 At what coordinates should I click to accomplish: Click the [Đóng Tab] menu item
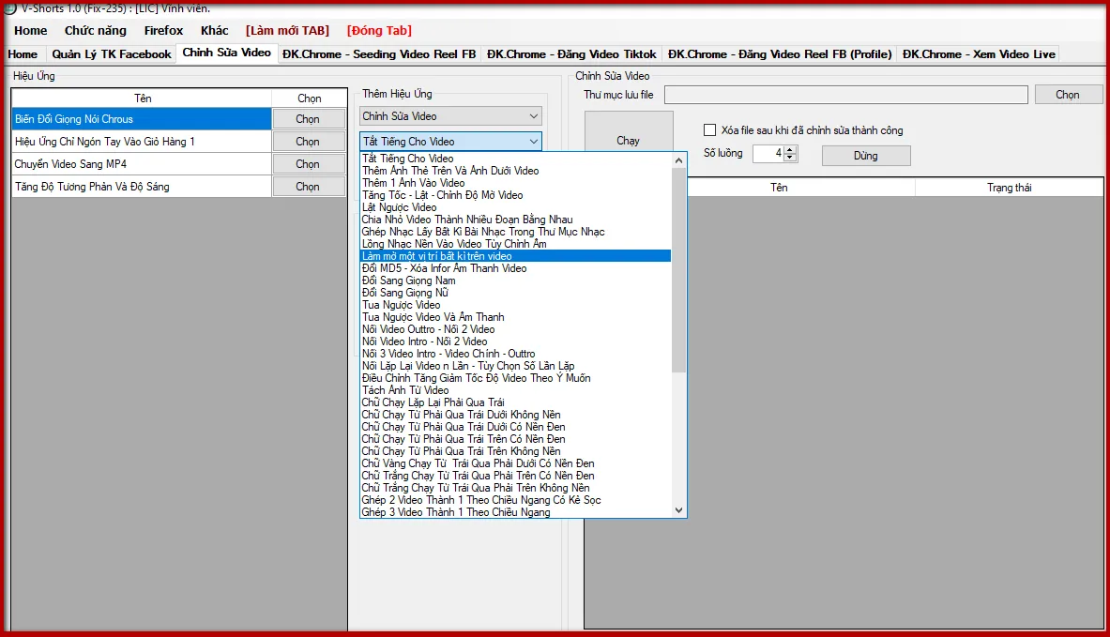(379, 30)
